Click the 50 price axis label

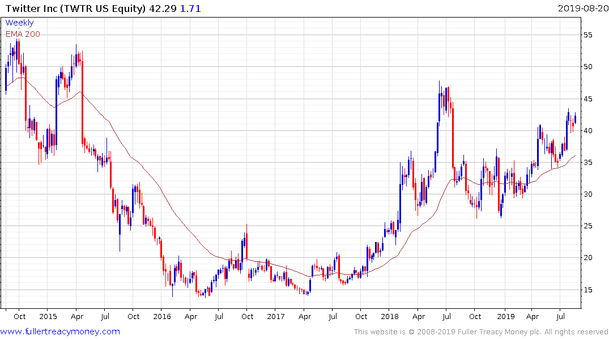(x=587, y=67)
